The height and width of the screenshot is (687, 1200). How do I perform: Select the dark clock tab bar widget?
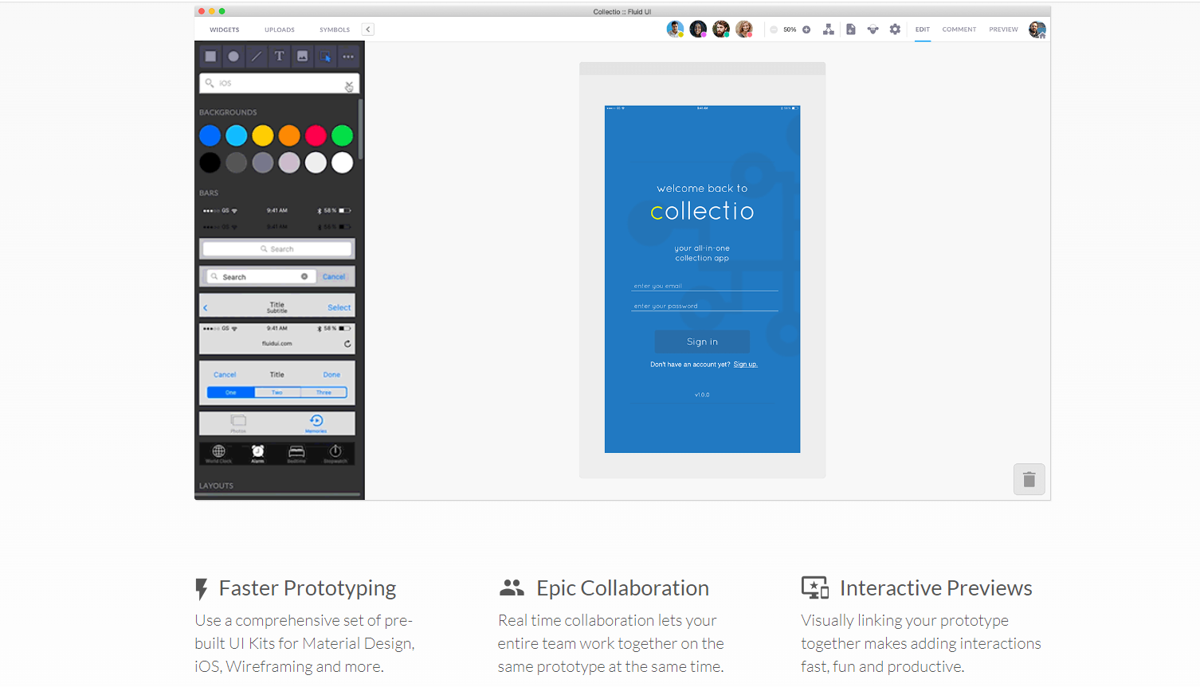(276, 453)
